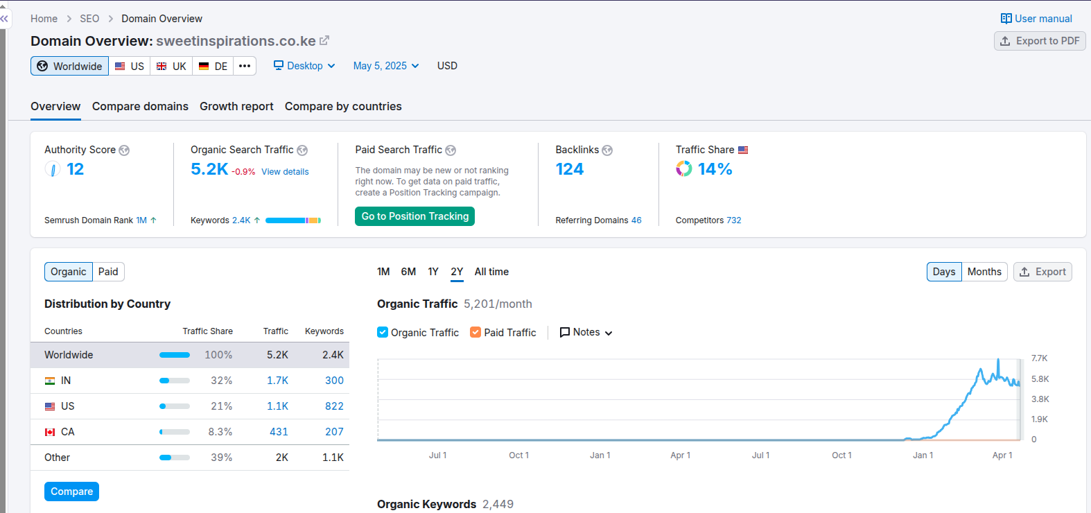Click the Backlinks value 124
1091x513 pixels.
click(x=570, y=169)
